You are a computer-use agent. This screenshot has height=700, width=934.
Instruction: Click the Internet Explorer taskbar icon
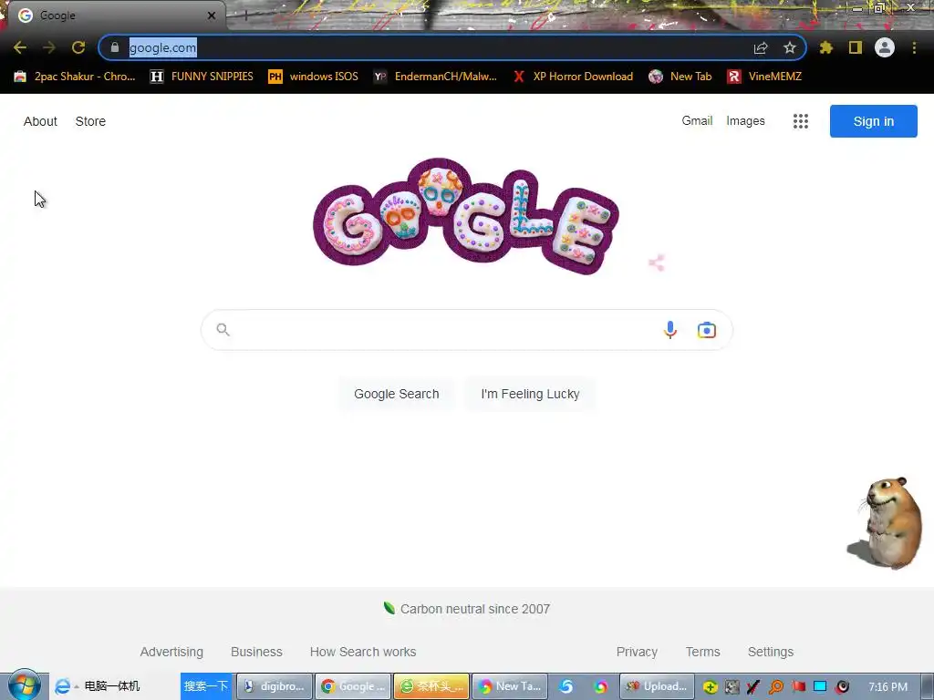click(x=62, y=686)
